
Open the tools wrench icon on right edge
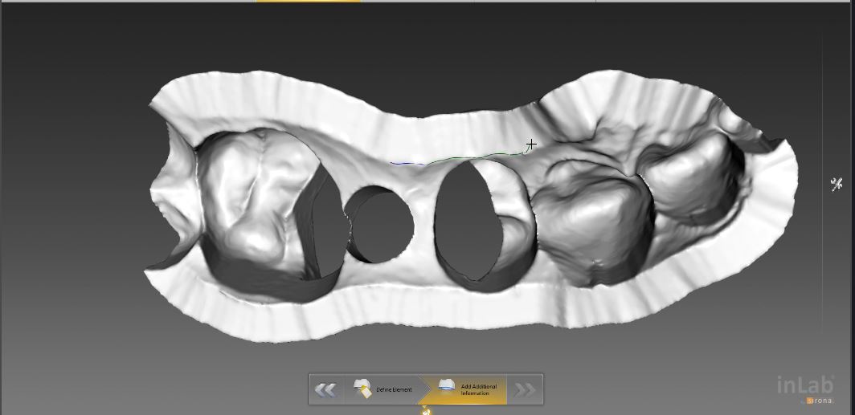836,185
